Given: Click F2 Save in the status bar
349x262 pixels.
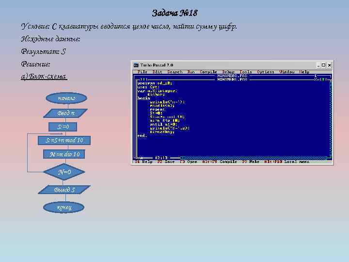Looking at the screenshot, I should click(166, 162).
